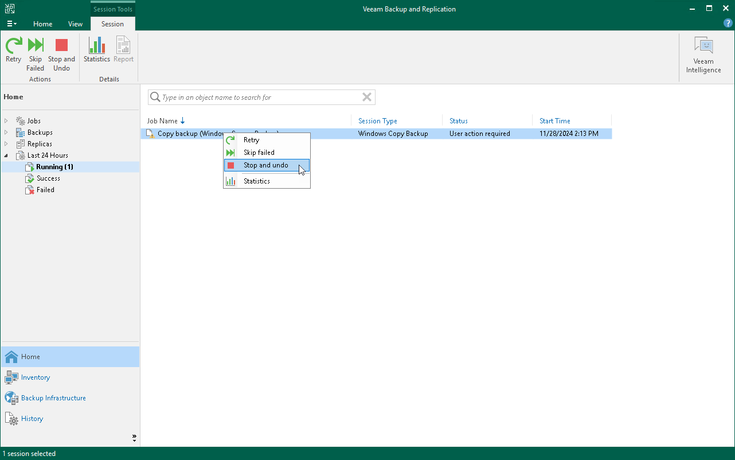Clear the search box with the X icon
The height and width of the screenshot is (460, 735).
[x=367, y=98]
